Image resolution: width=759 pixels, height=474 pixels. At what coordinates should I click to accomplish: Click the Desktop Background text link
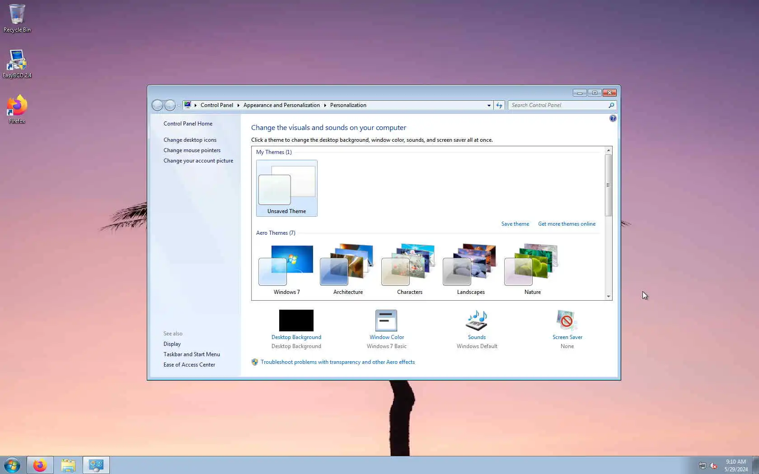[296, 337]
